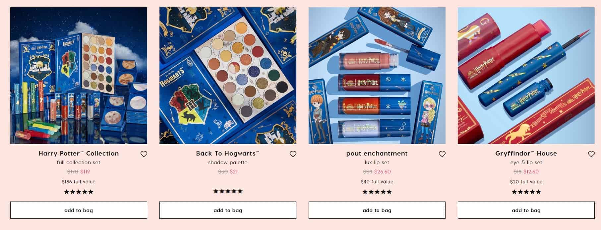View Gryffindor House eye & lip image
Viewport: 601px width, 230px height.
[x=526, y=75]
